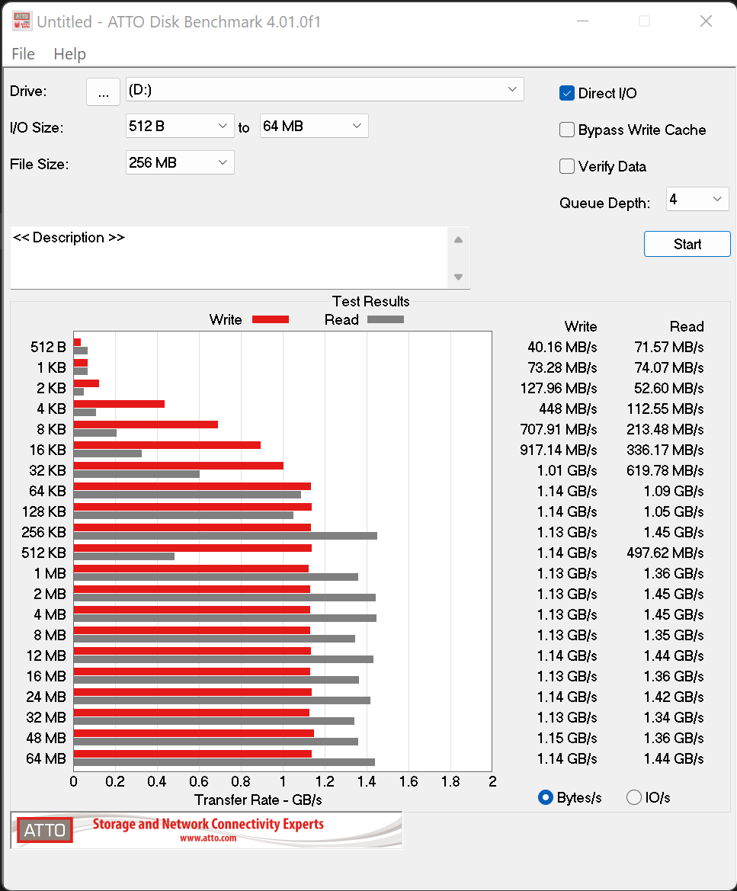Click the ATTO logo in bottom banner

45,830
